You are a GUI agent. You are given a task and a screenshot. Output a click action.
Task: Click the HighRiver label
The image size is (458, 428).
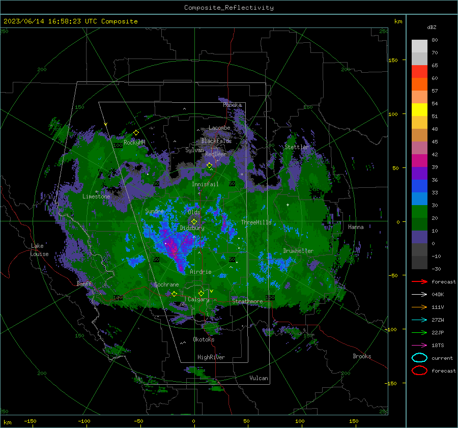click(x=211, y=357)
